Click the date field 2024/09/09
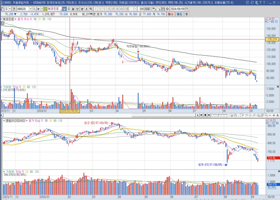 [x=177, y=9]
